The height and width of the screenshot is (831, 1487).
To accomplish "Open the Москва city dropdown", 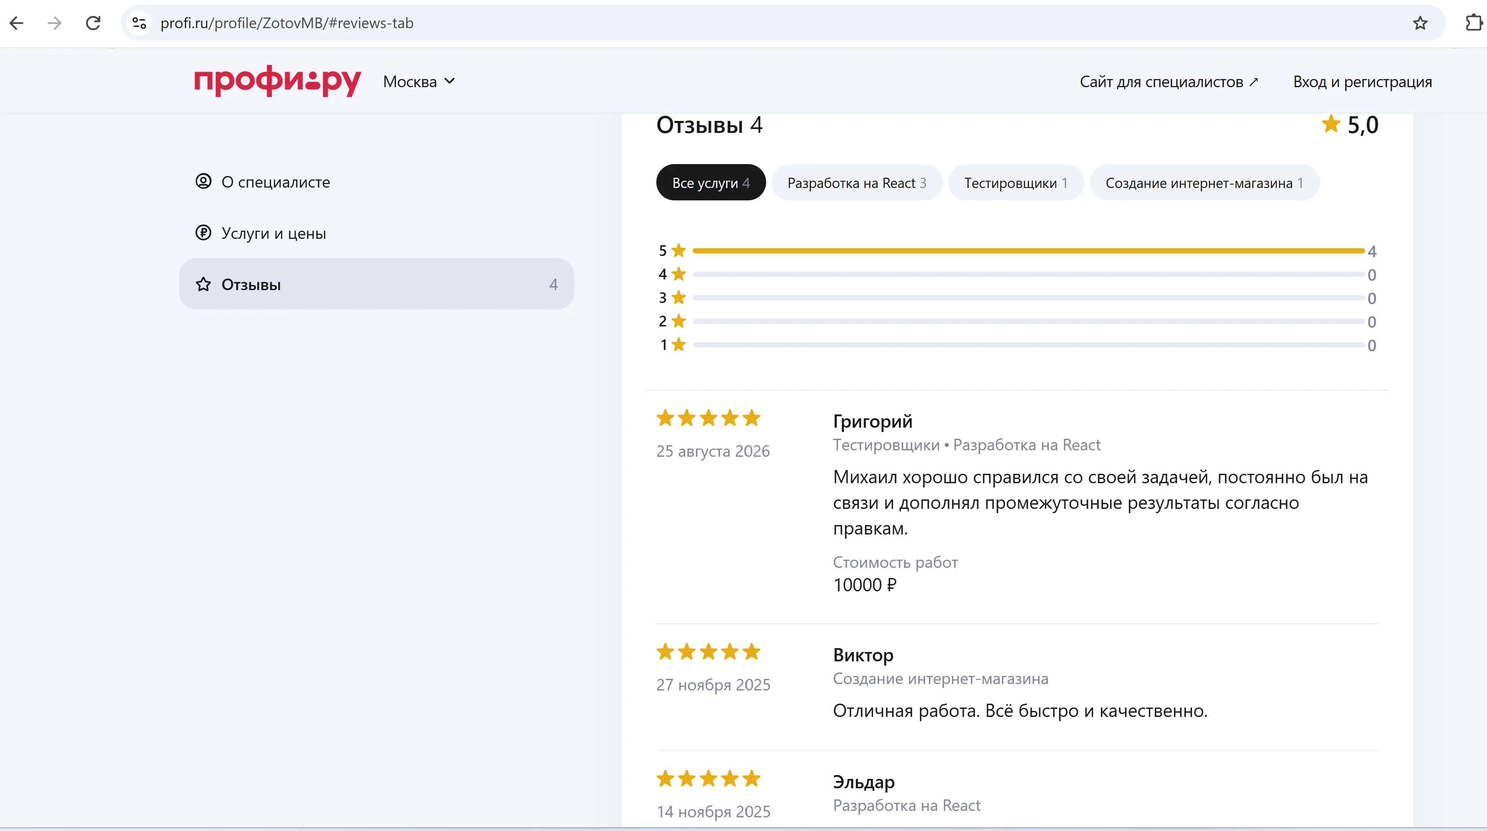I will pos(419,81).
